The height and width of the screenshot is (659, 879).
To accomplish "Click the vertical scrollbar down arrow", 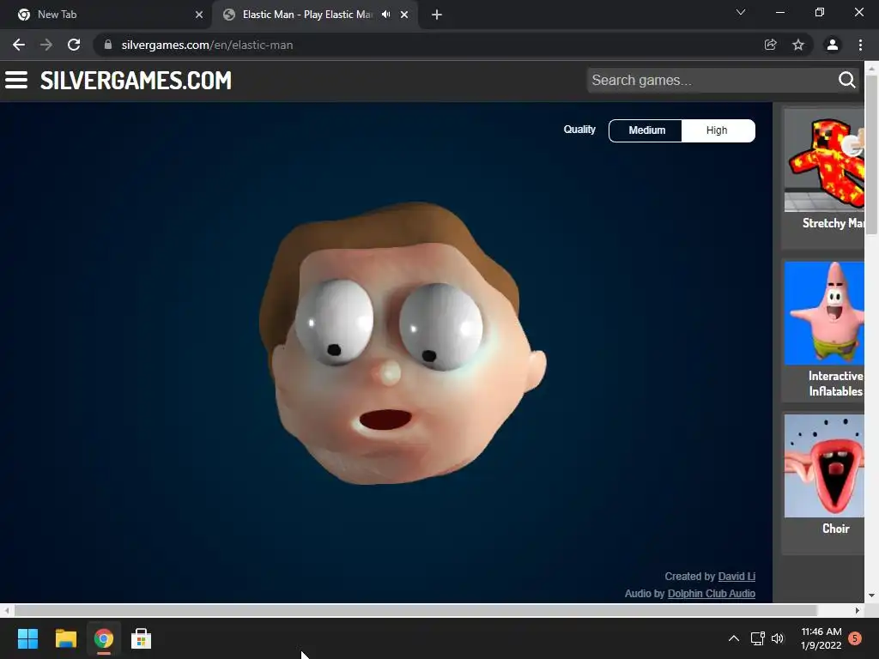I will pyautogui.click(x=871, y=596).
